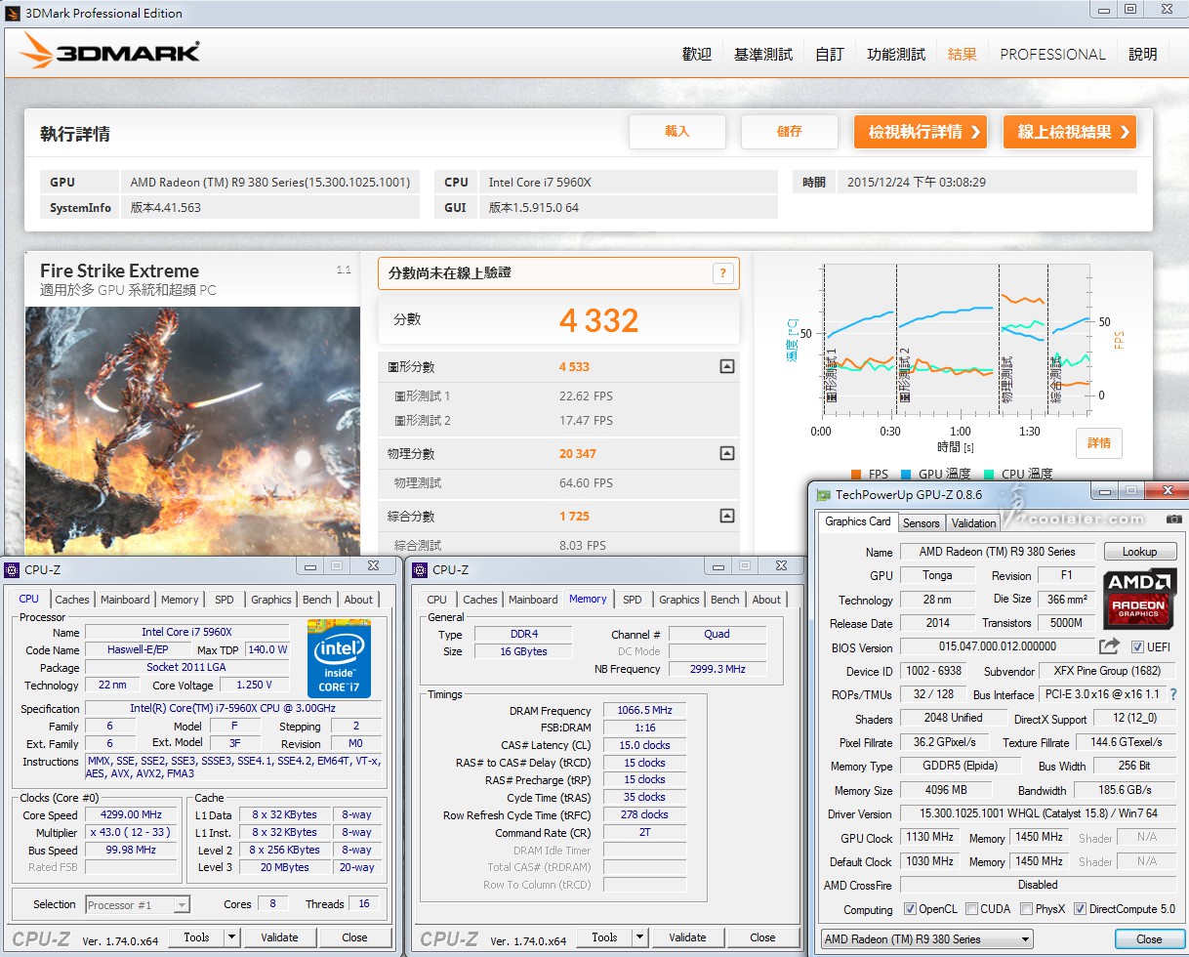Image resolution: width=1189 pixels, height=957 pixels.
Task: Open chart 詳情 button
Action: 1099,443
